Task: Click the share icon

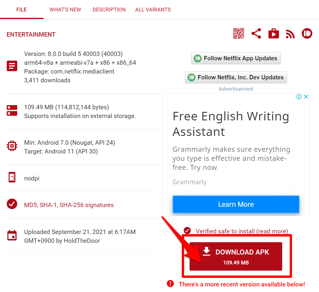Action: click(x=256, y=33)
